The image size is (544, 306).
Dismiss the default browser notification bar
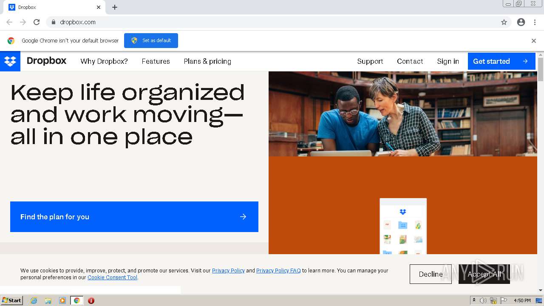[x=534, y=41]
